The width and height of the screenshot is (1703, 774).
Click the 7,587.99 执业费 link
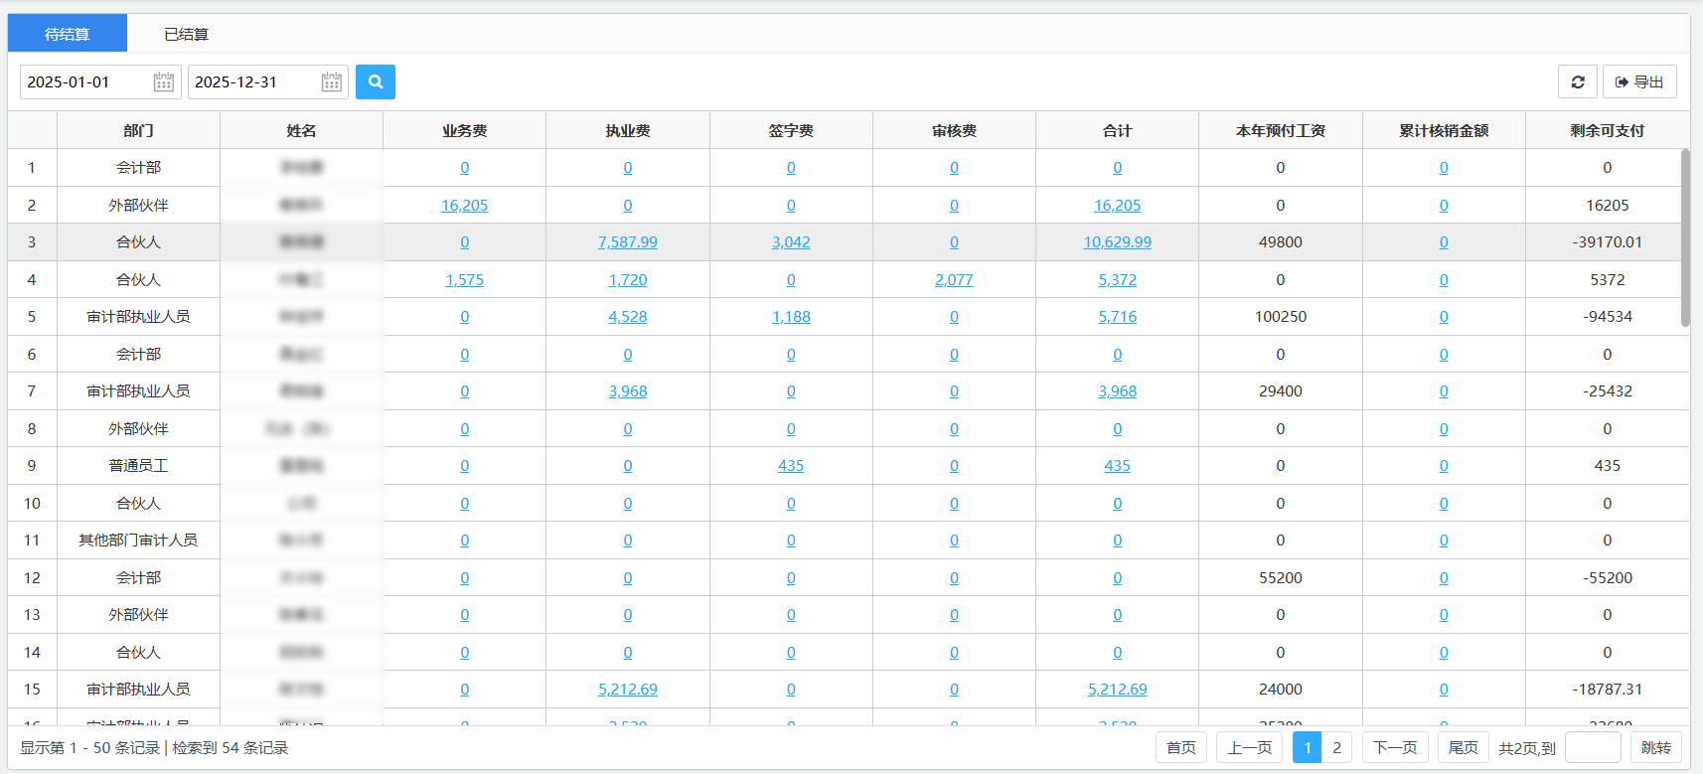click(x=627, y=242)
